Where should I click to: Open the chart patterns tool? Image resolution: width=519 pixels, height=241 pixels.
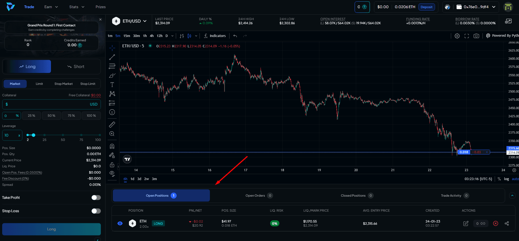click(112, 94)
